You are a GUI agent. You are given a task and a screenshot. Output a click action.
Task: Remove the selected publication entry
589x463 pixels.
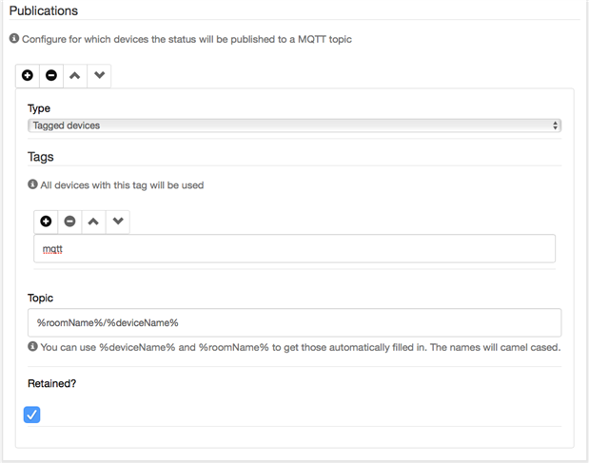coord(51,75)
